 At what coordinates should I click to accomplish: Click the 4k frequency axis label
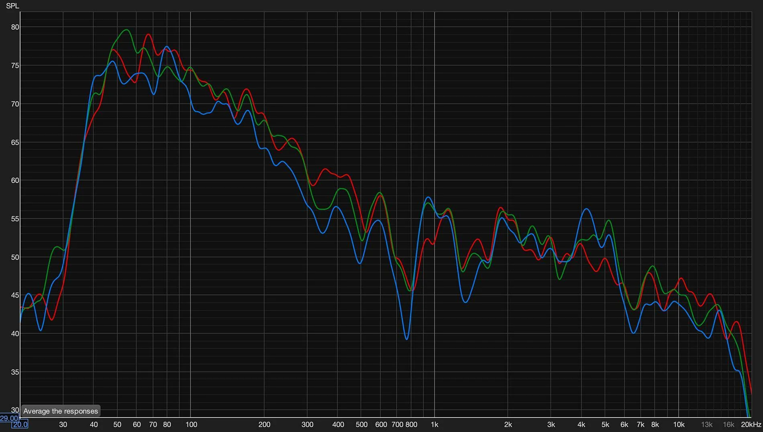(x=581, y=424)
